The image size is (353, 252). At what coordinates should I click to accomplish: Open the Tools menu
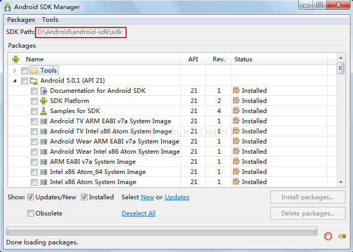coord(50,20)
